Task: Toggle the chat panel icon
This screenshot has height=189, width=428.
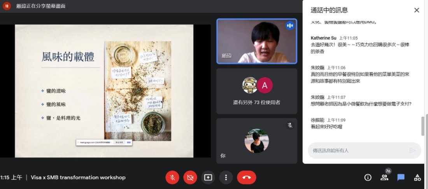Action: point(401,177)
